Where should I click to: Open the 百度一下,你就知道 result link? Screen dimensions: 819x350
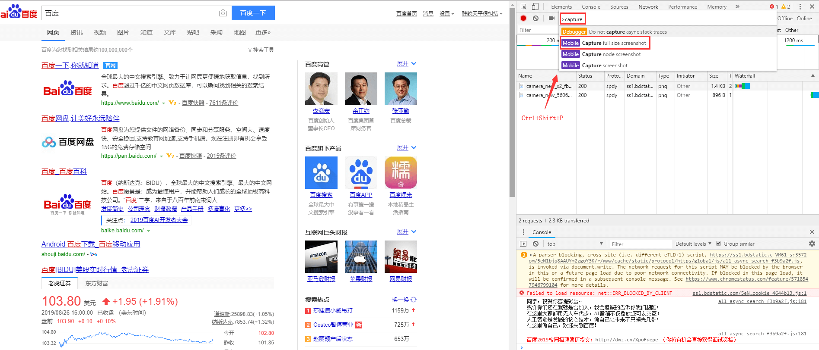click(70, 65)
